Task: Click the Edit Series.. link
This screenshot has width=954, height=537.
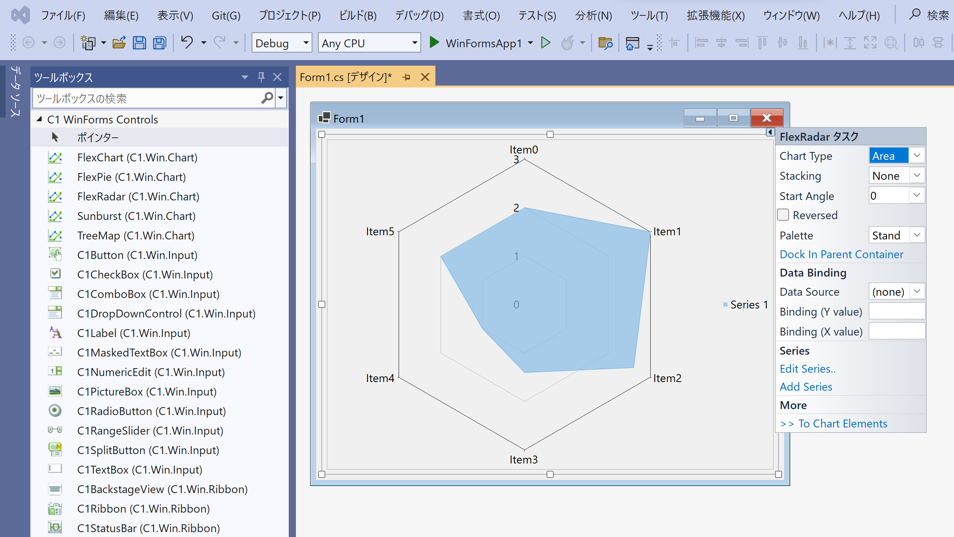Action: [808, 369]
